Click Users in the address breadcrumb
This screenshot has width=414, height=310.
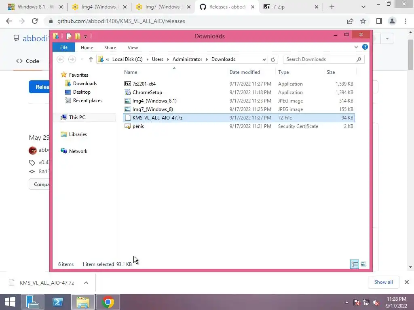click(x=158, y=59)
